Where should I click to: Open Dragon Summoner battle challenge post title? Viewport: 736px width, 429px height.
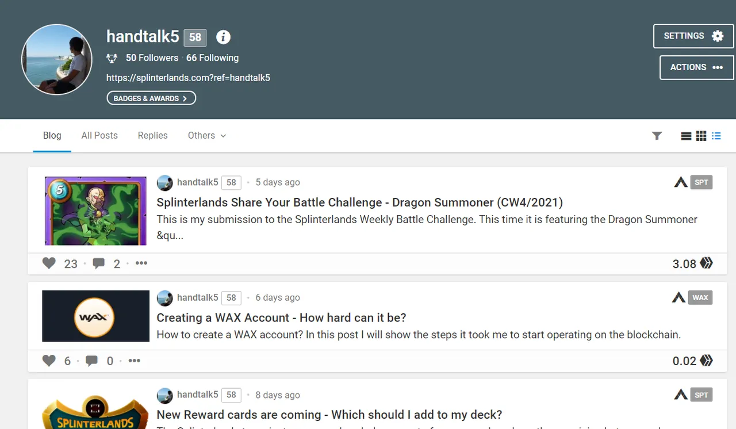pyautogui.click(x=359, y=202)
